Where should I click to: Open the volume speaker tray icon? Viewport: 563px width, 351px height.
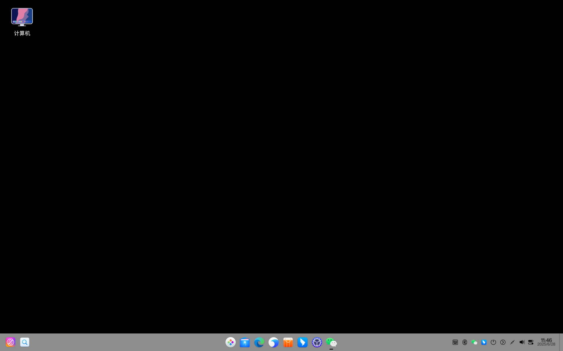click(x=522, y=342)
